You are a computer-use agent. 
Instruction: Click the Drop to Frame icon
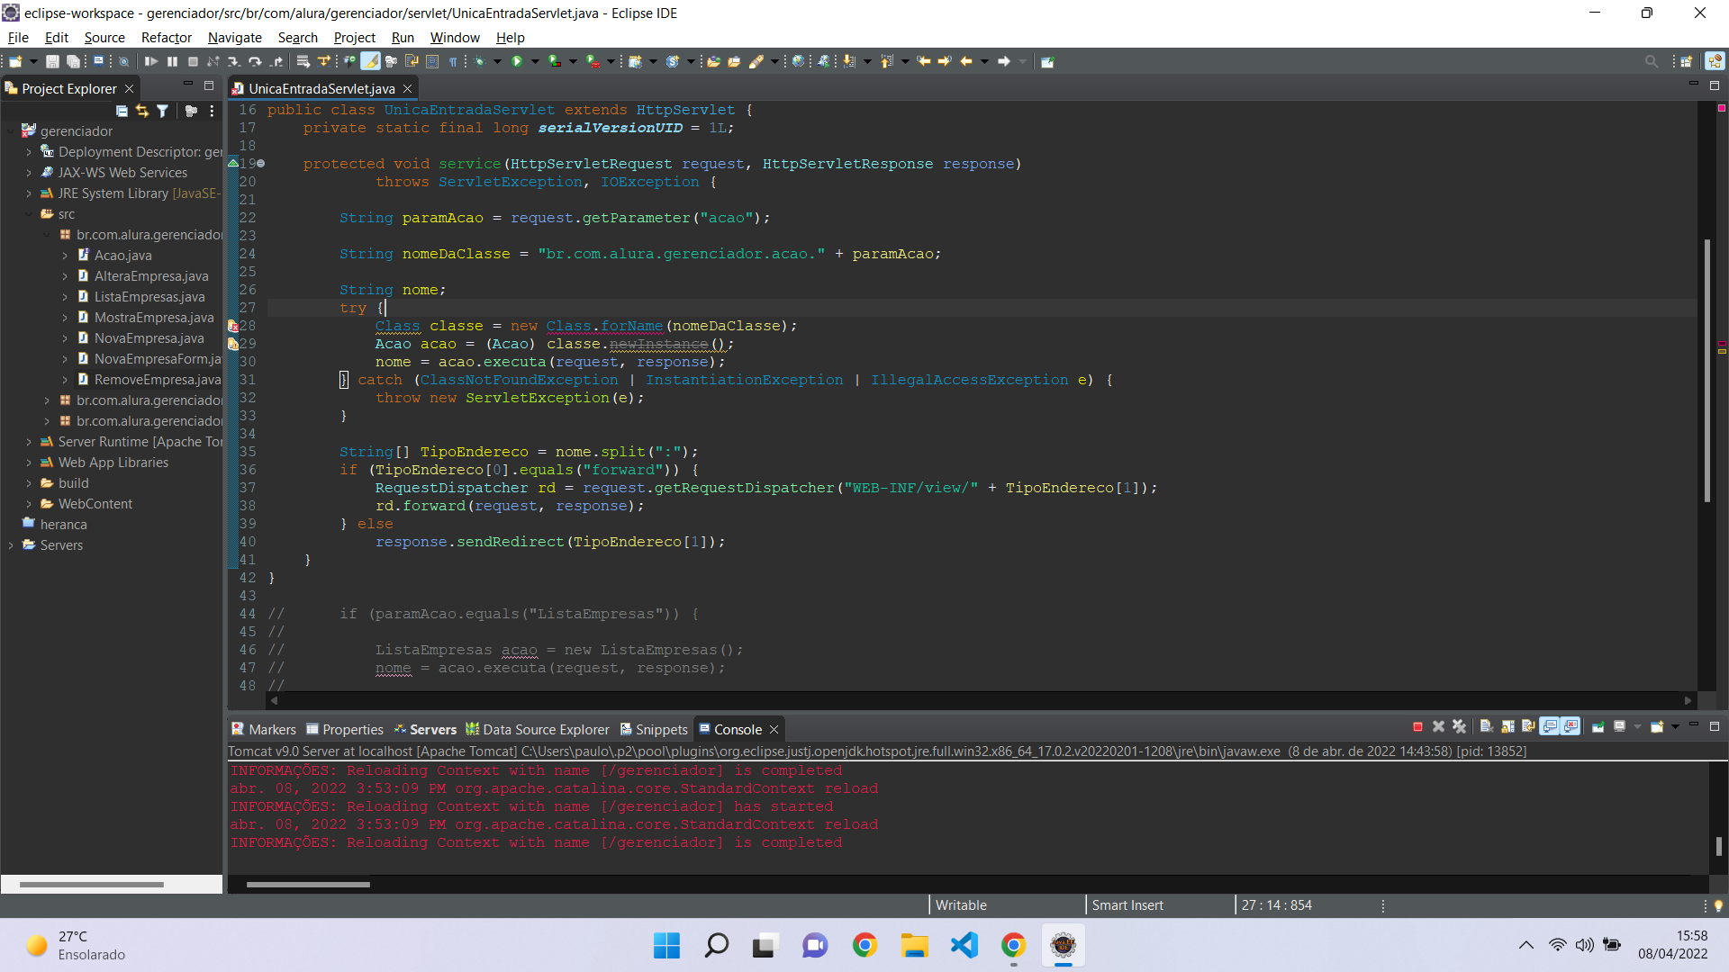click(303, 61)
